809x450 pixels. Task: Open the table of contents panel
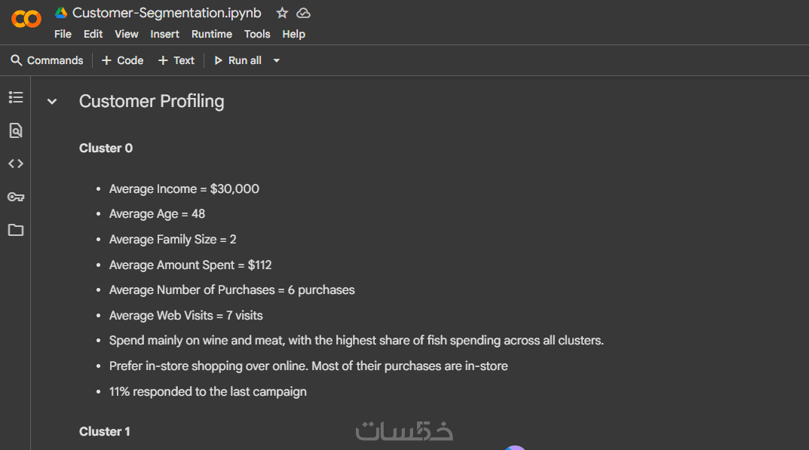[16, 97]
